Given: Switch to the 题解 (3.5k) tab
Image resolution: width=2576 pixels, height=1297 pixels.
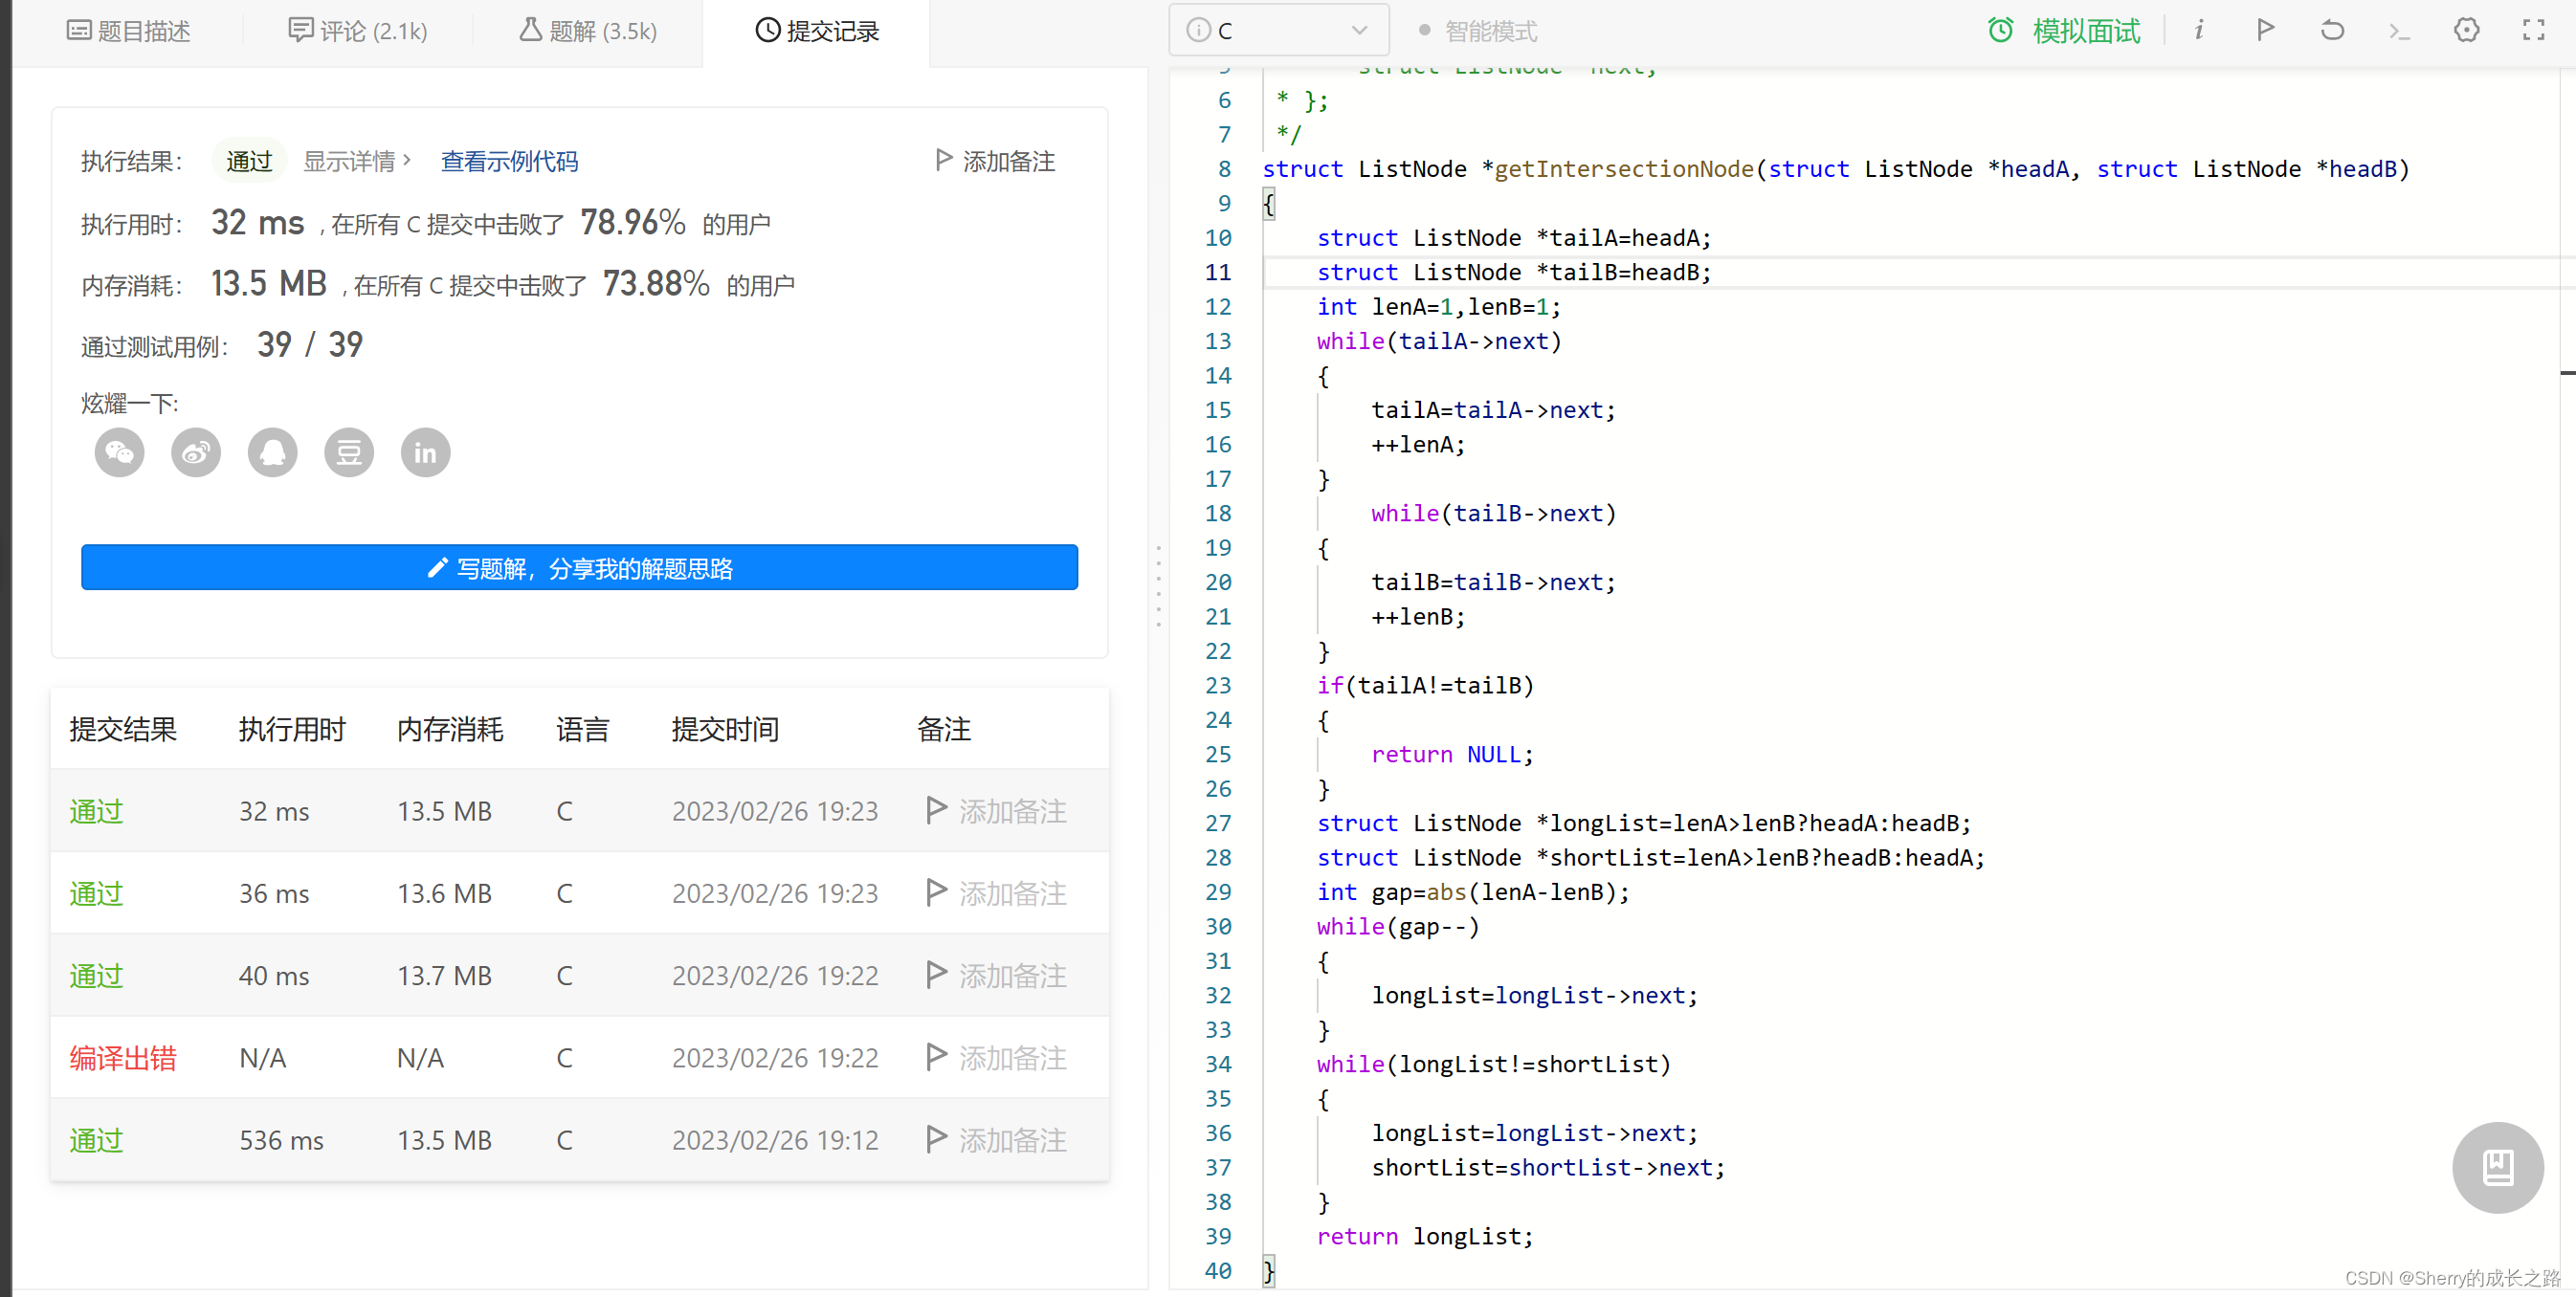Looking at the screenshot, I should point(588,31).
